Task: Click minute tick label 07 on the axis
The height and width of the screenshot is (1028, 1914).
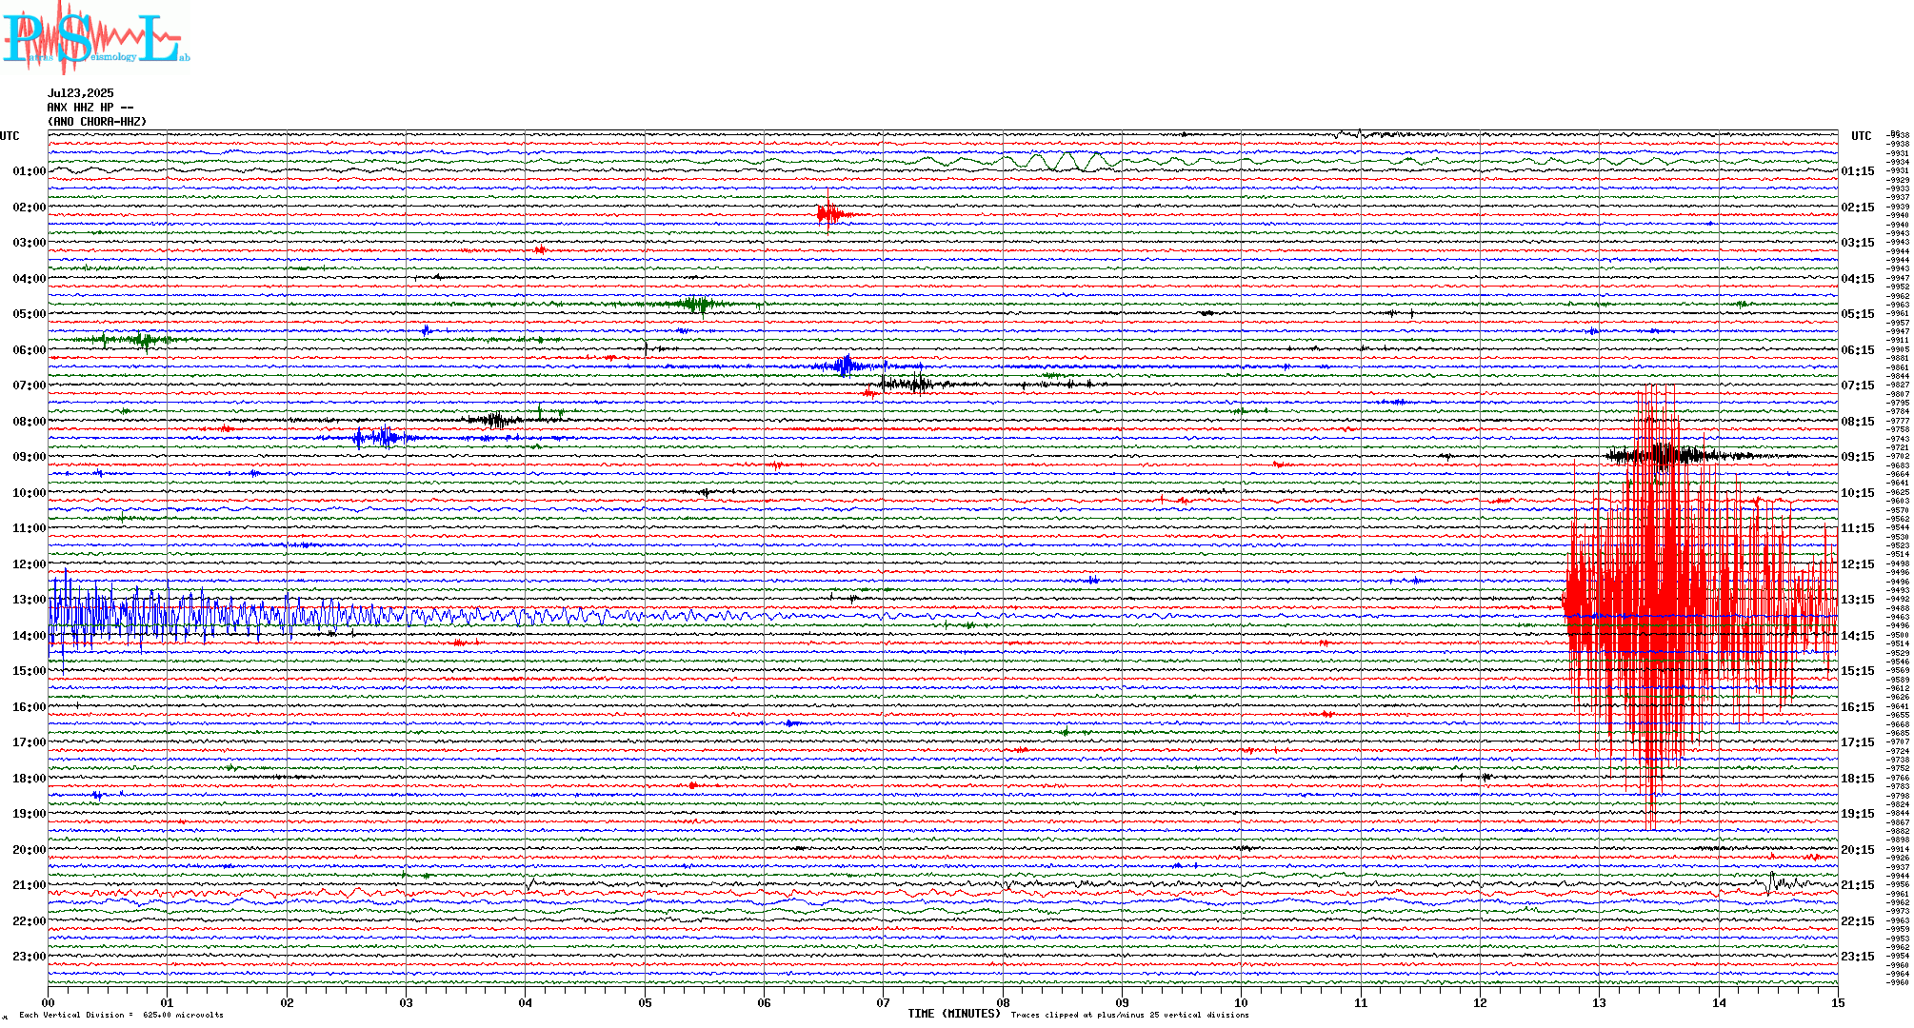Action: coord(884,1002)
